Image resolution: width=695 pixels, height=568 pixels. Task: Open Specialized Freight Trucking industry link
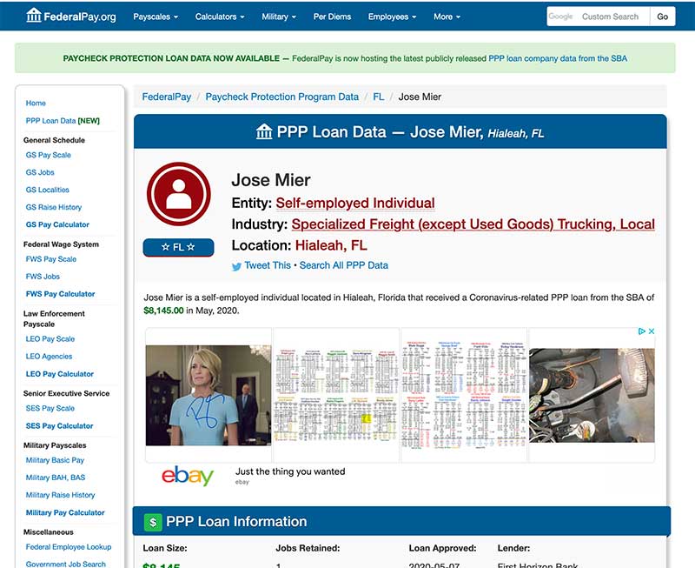(473, 224)
